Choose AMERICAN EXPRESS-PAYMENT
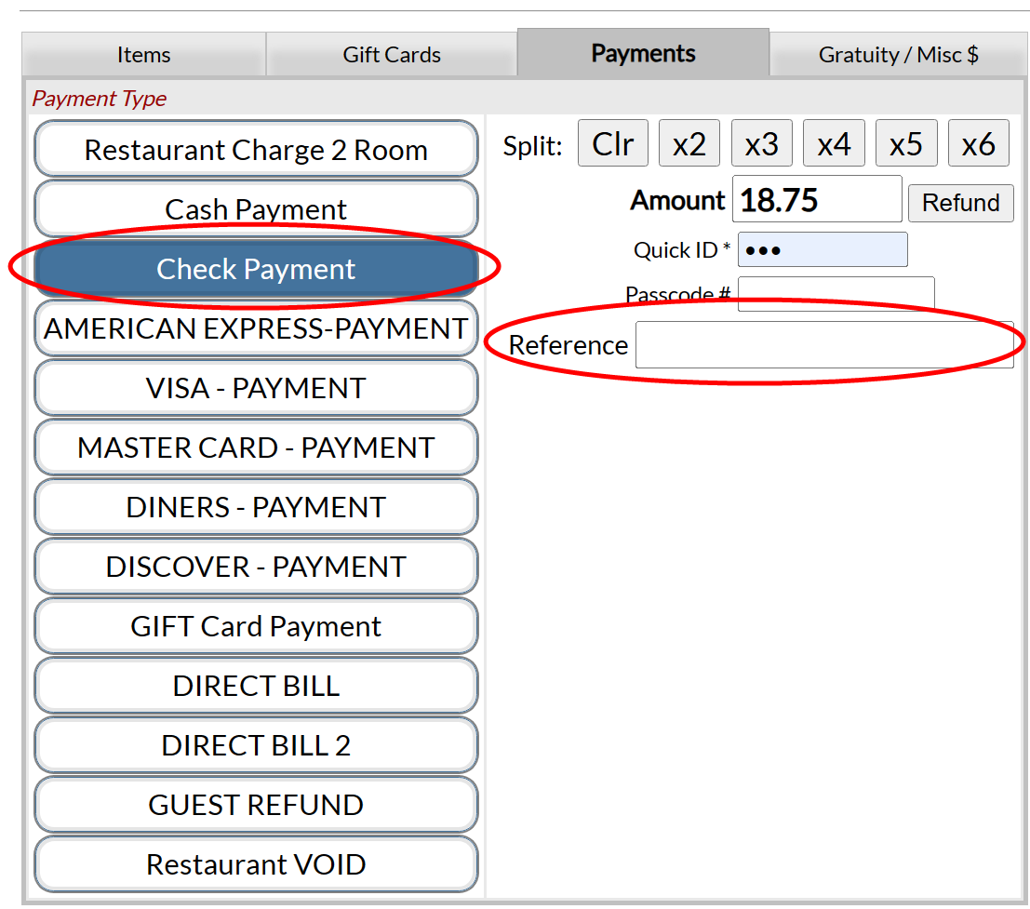The height and width of the screenshot is (909, 1030). point(256,328)
